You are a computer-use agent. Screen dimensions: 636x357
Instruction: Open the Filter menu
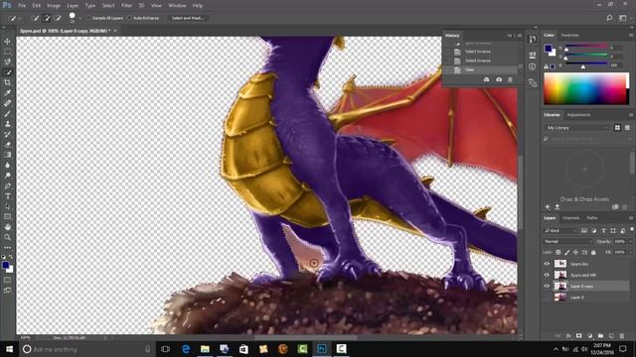coord(126,6)
